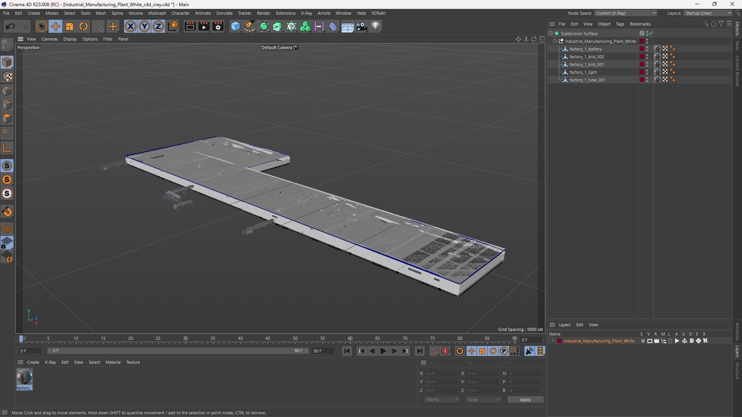The height and width of the screenshot is (417, 742).
Task: Open the MoGraph cloner icon
Action: pyautogui.click(x=305, y=26)
